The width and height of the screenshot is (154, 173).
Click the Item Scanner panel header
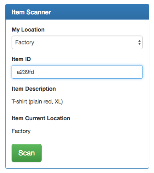pyautogui.click(x=77, y=12)
